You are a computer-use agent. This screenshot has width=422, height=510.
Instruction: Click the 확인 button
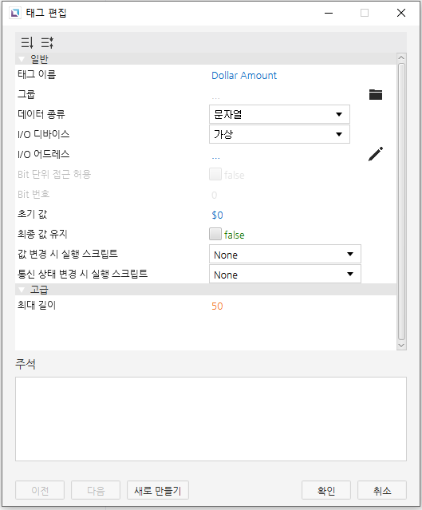click(x=326, y=490)
